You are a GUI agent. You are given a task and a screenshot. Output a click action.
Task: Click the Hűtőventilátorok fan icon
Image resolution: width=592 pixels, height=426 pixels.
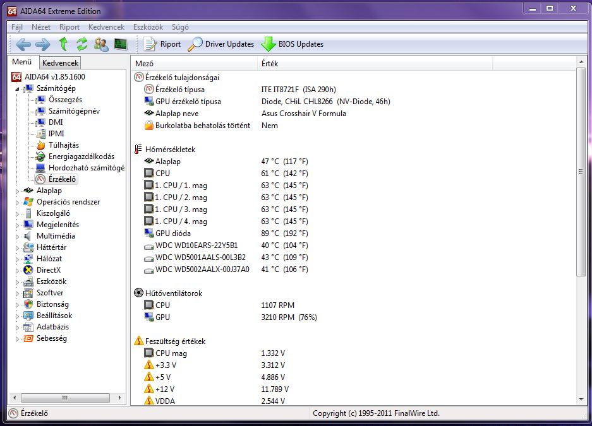(138, 293)
